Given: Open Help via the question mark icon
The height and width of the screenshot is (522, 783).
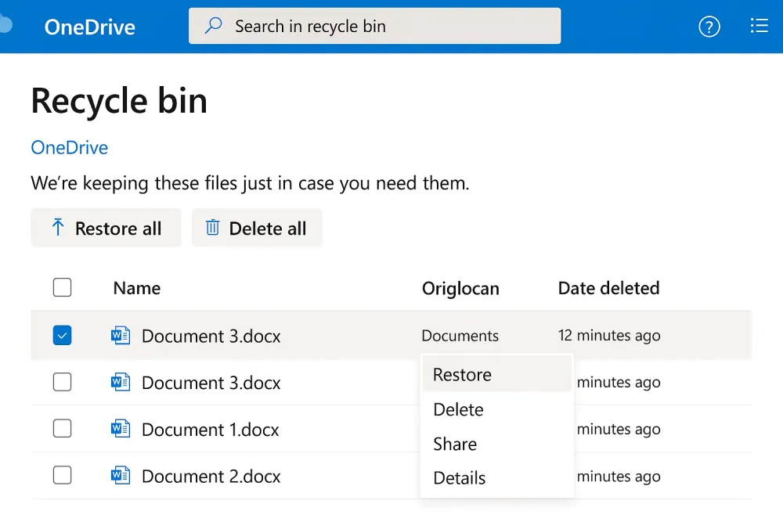Looking at the screenshot, I should (x=709, y=26).
